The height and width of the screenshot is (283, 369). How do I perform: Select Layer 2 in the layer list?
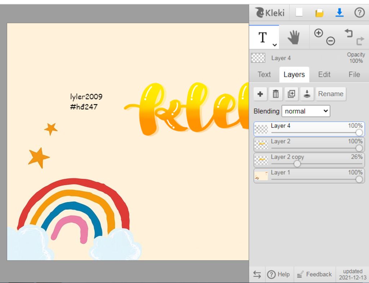(309, 145)
